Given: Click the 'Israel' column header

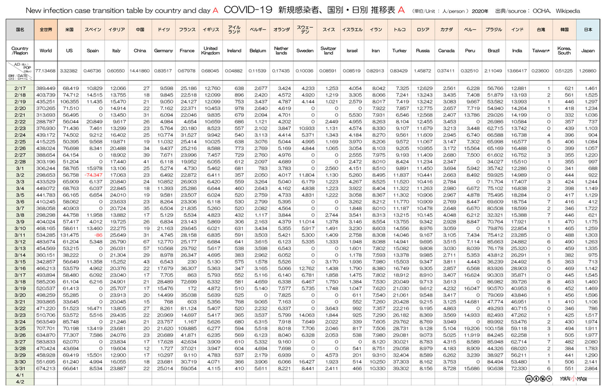Looking at the screenshot, I should pyautogui.click(x=352, y=51).
